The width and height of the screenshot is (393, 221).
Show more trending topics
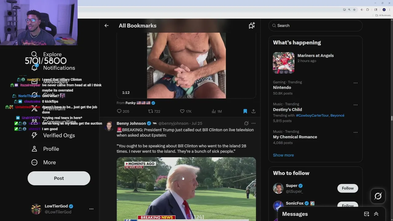283,155
